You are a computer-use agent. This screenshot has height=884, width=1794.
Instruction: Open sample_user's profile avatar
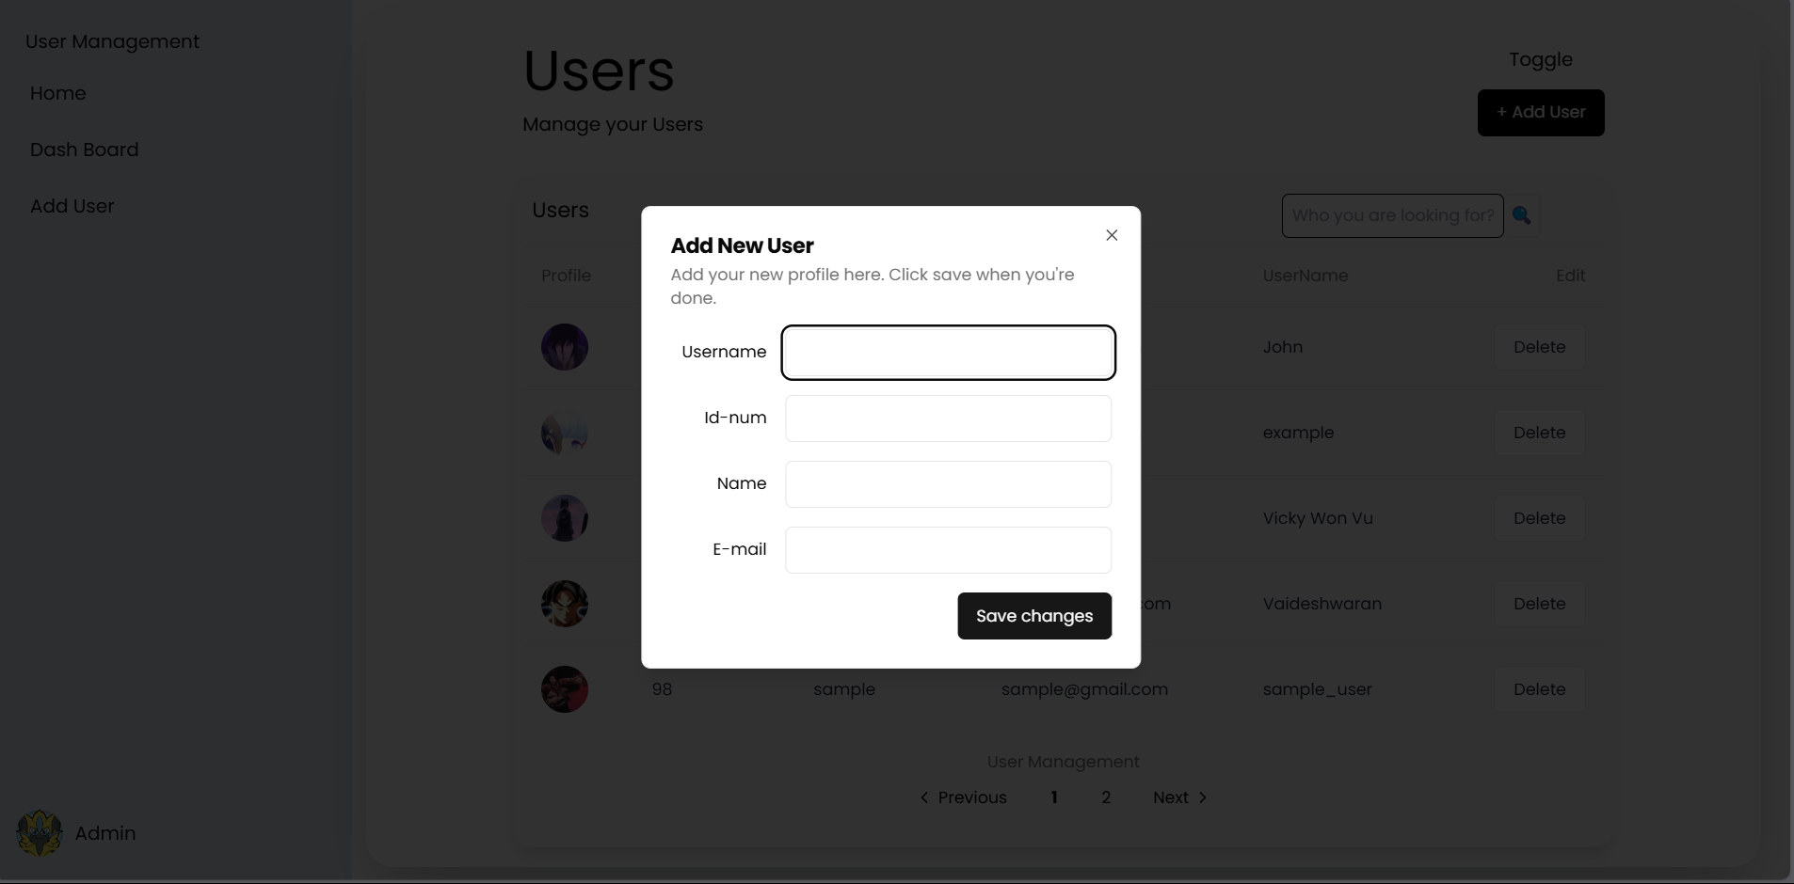[565, 689]
